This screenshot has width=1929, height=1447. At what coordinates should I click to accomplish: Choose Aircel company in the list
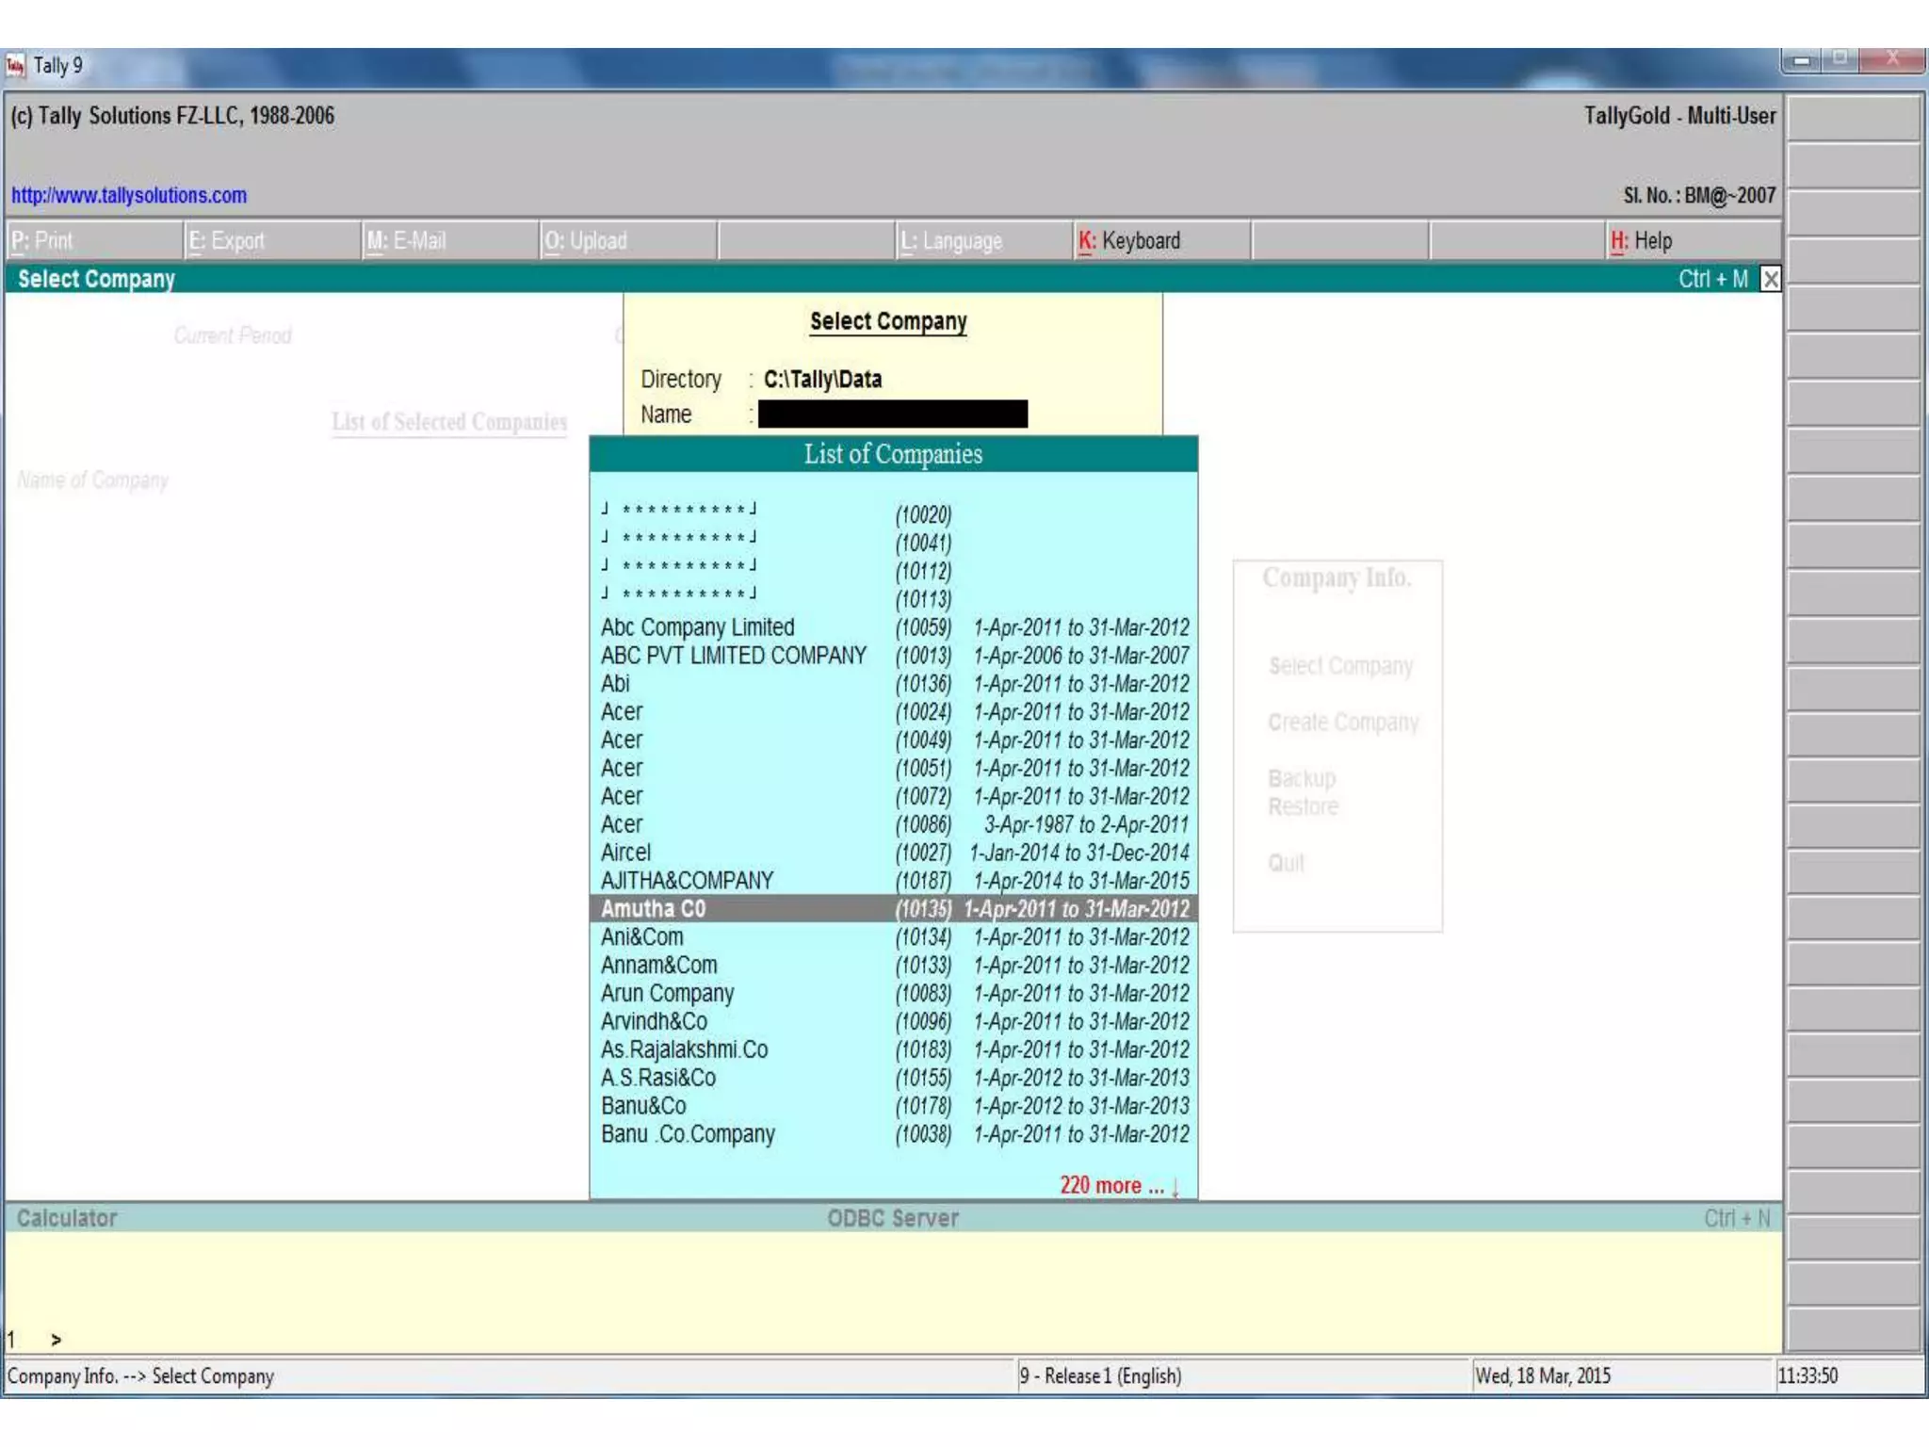(625, 853)
